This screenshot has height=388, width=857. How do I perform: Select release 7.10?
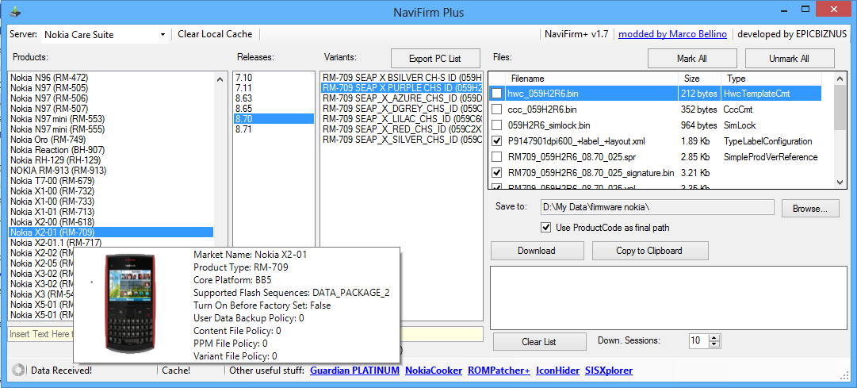click(x=274, y=77)
